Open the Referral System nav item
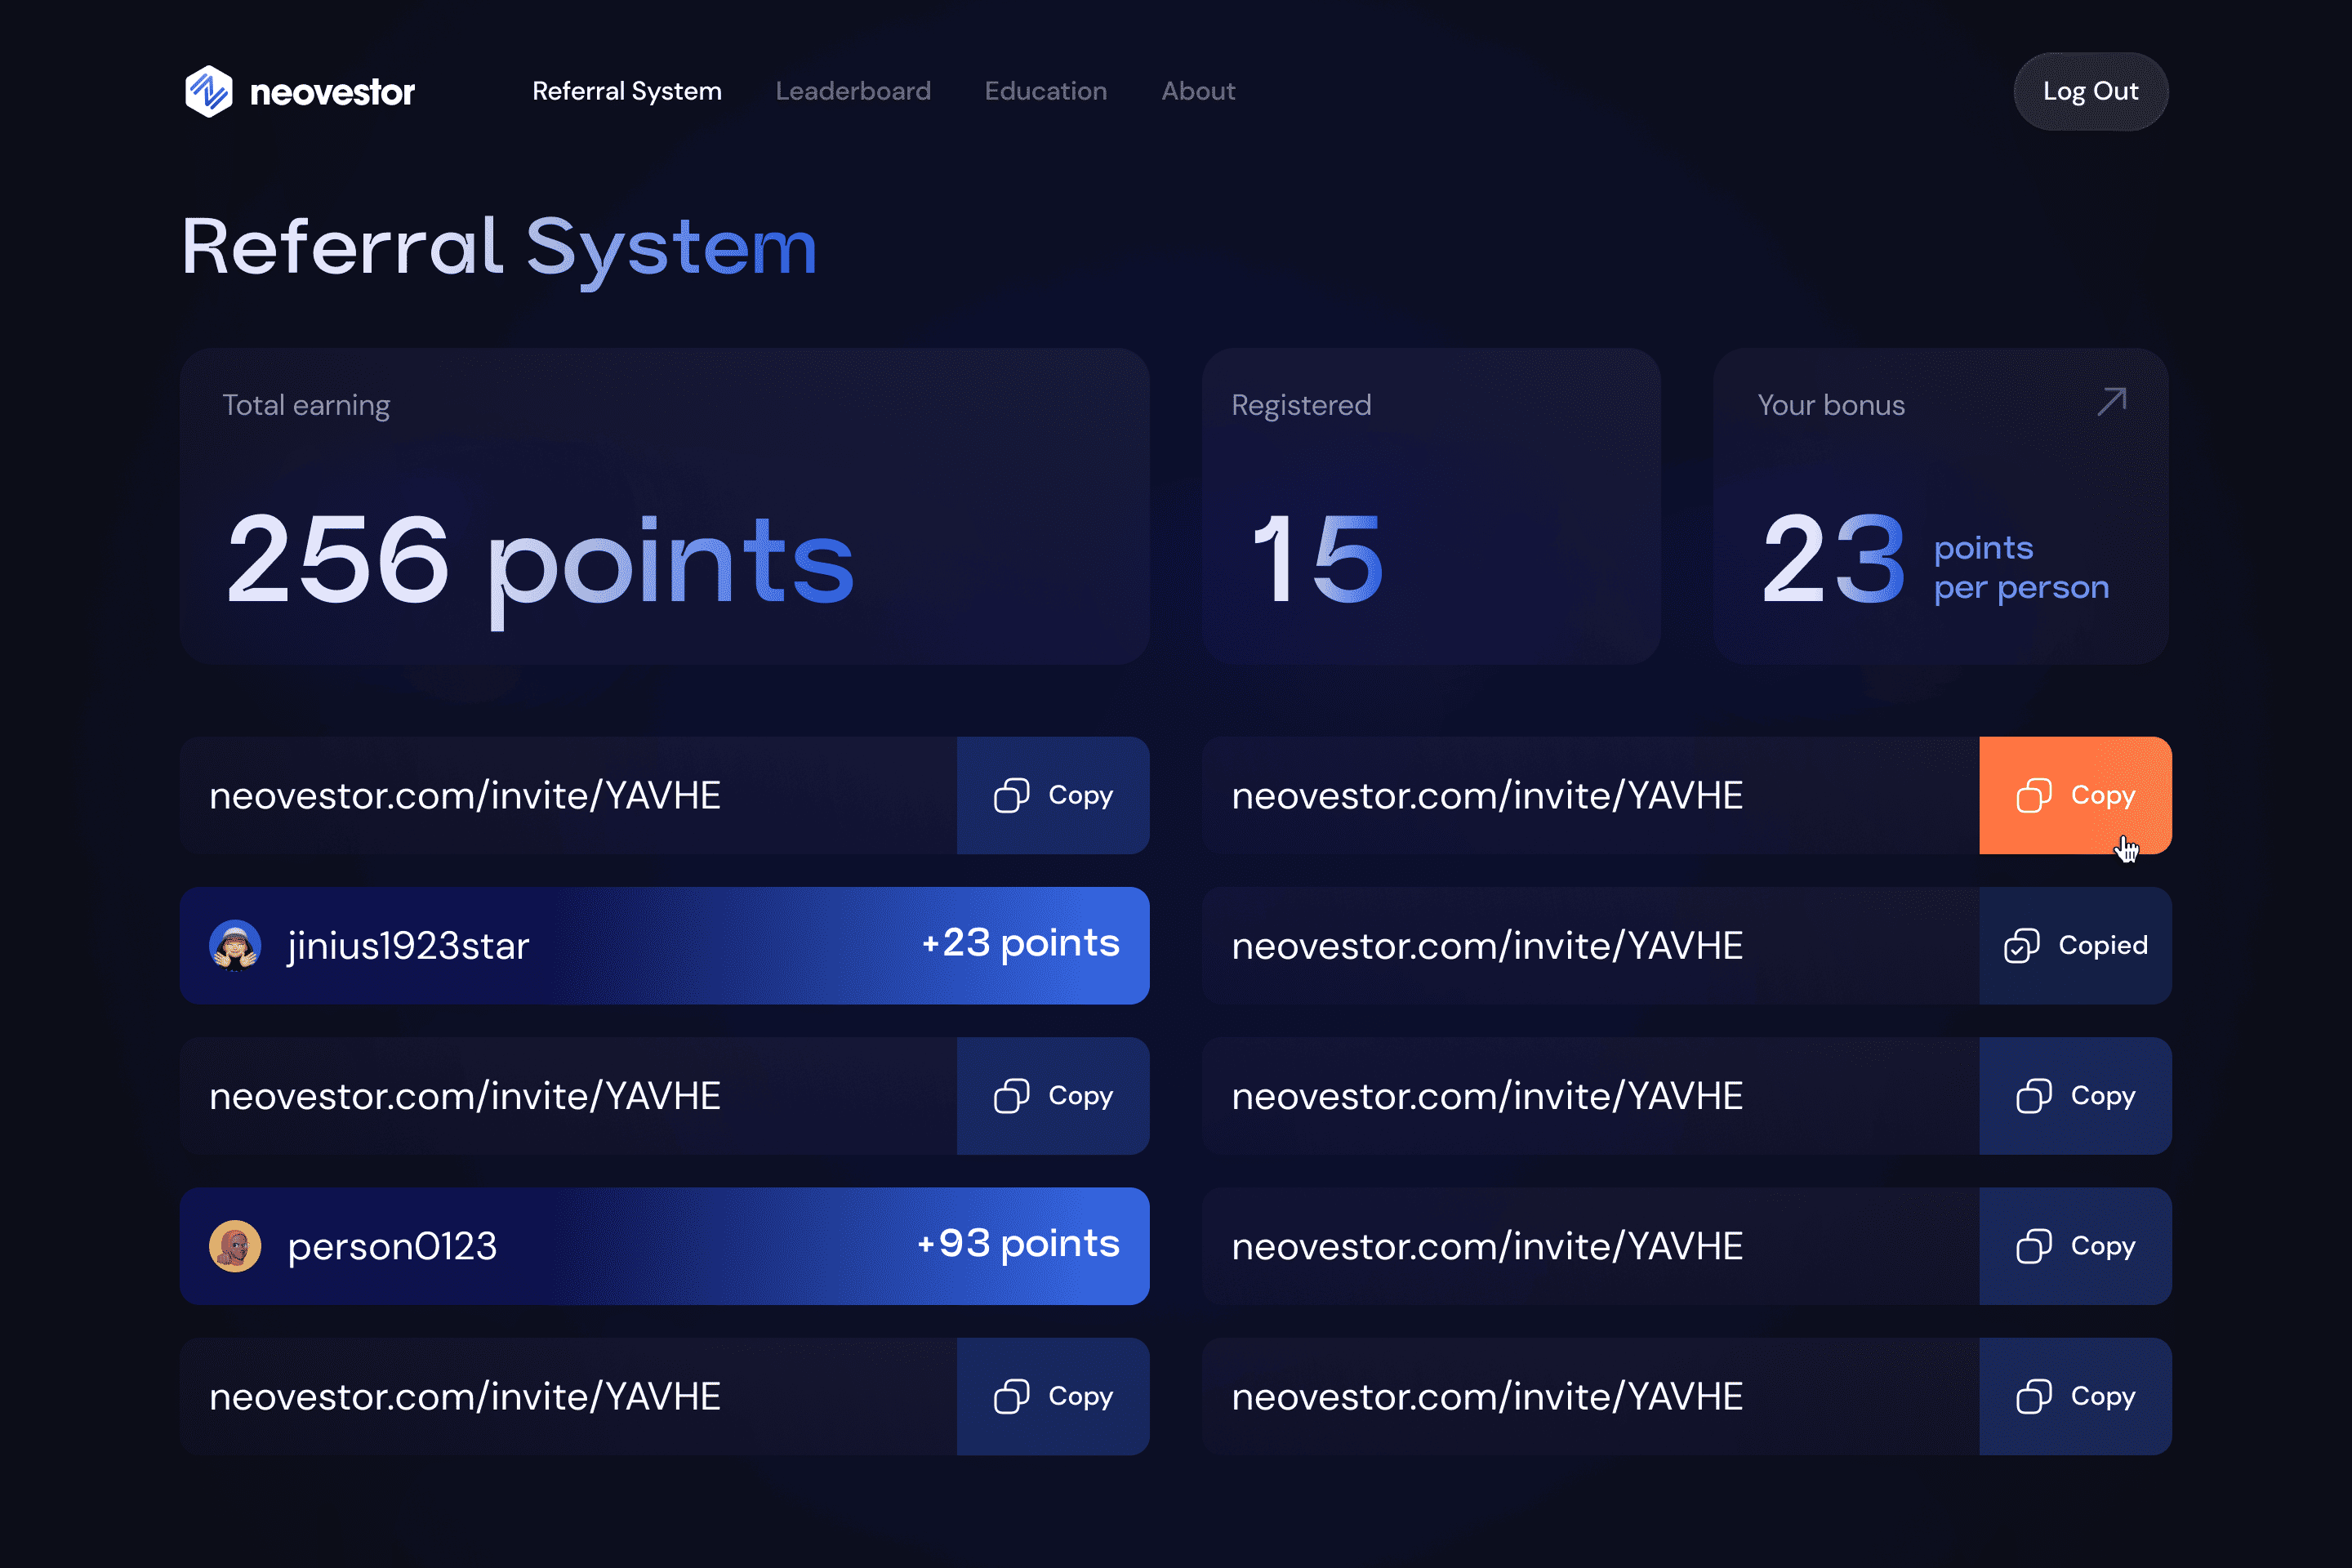 [627, 91]
